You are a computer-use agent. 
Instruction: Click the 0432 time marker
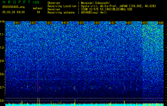(x=33, y=23)
